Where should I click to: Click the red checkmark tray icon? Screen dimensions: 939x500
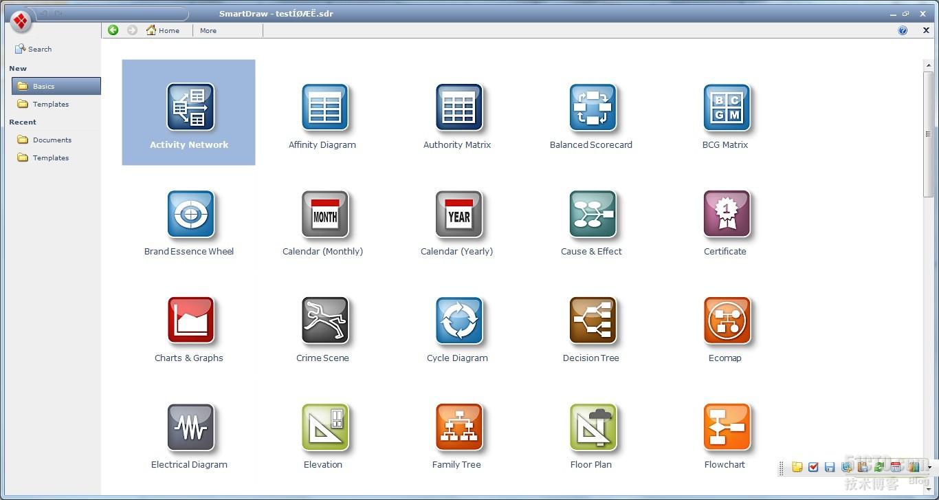click(813, 467)
